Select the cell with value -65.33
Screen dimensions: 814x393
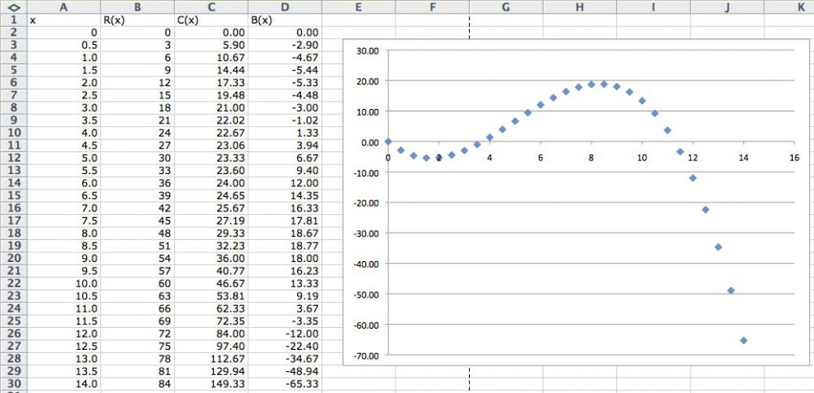(285, 384)
